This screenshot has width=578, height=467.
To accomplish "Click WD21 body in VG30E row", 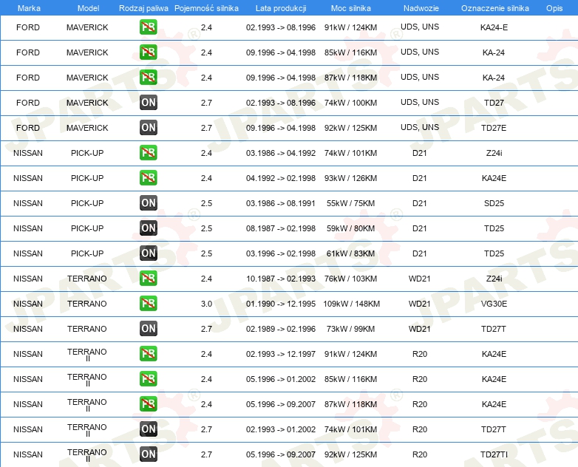I will [x=420, y=304].
